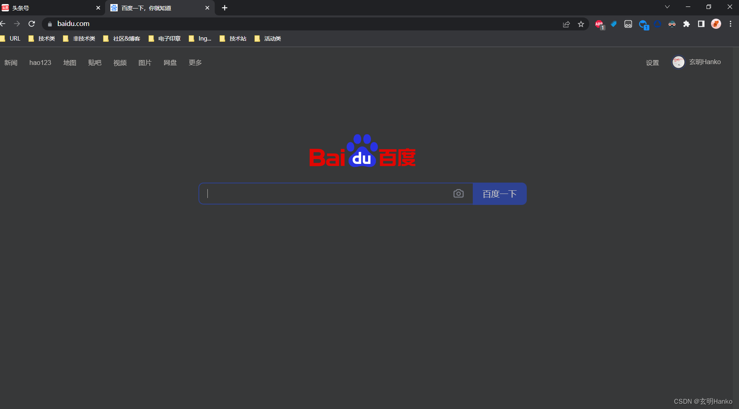Open the extension icon showing badge number 1

click(644, 24)
